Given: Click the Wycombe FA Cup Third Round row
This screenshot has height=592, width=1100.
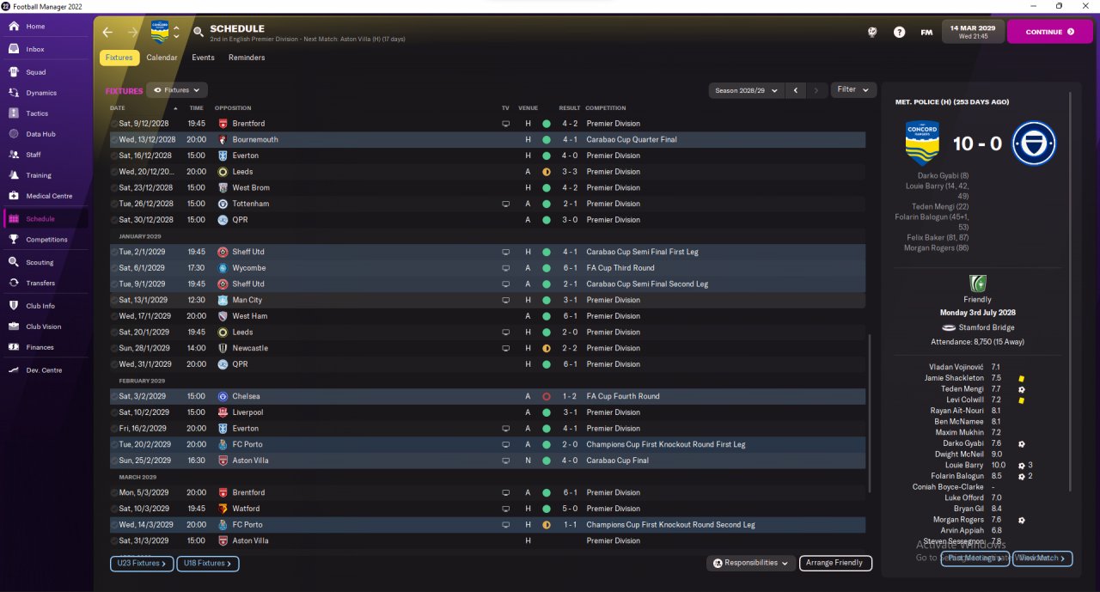Looking at the screenshot, I should coord(487,268).
